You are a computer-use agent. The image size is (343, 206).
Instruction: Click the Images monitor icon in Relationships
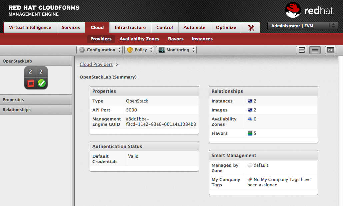(x=250, y=110)
